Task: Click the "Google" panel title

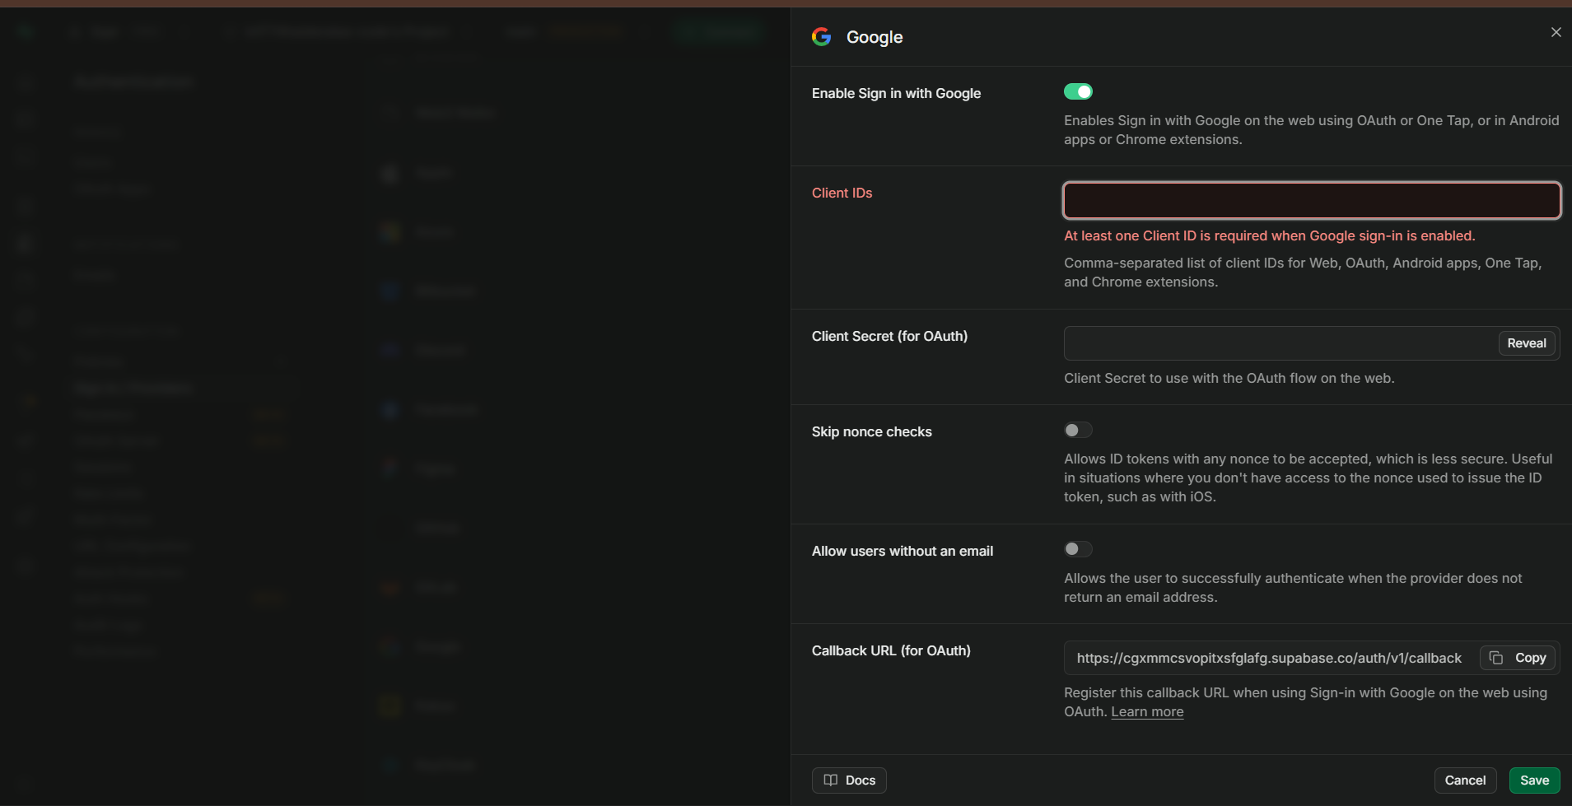Action: (875, 37)
